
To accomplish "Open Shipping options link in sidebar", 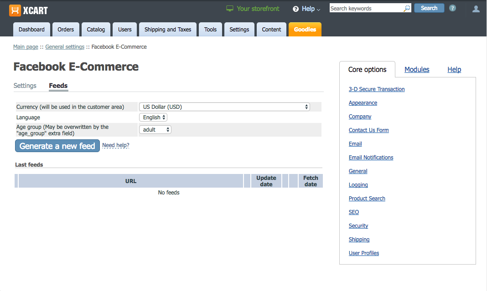I will [x=359, y=239].
